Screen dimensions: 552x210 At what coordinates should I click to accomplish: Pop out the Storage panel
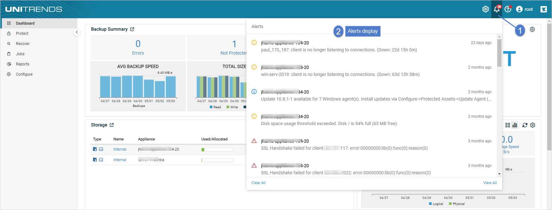(x=112, y=125)
